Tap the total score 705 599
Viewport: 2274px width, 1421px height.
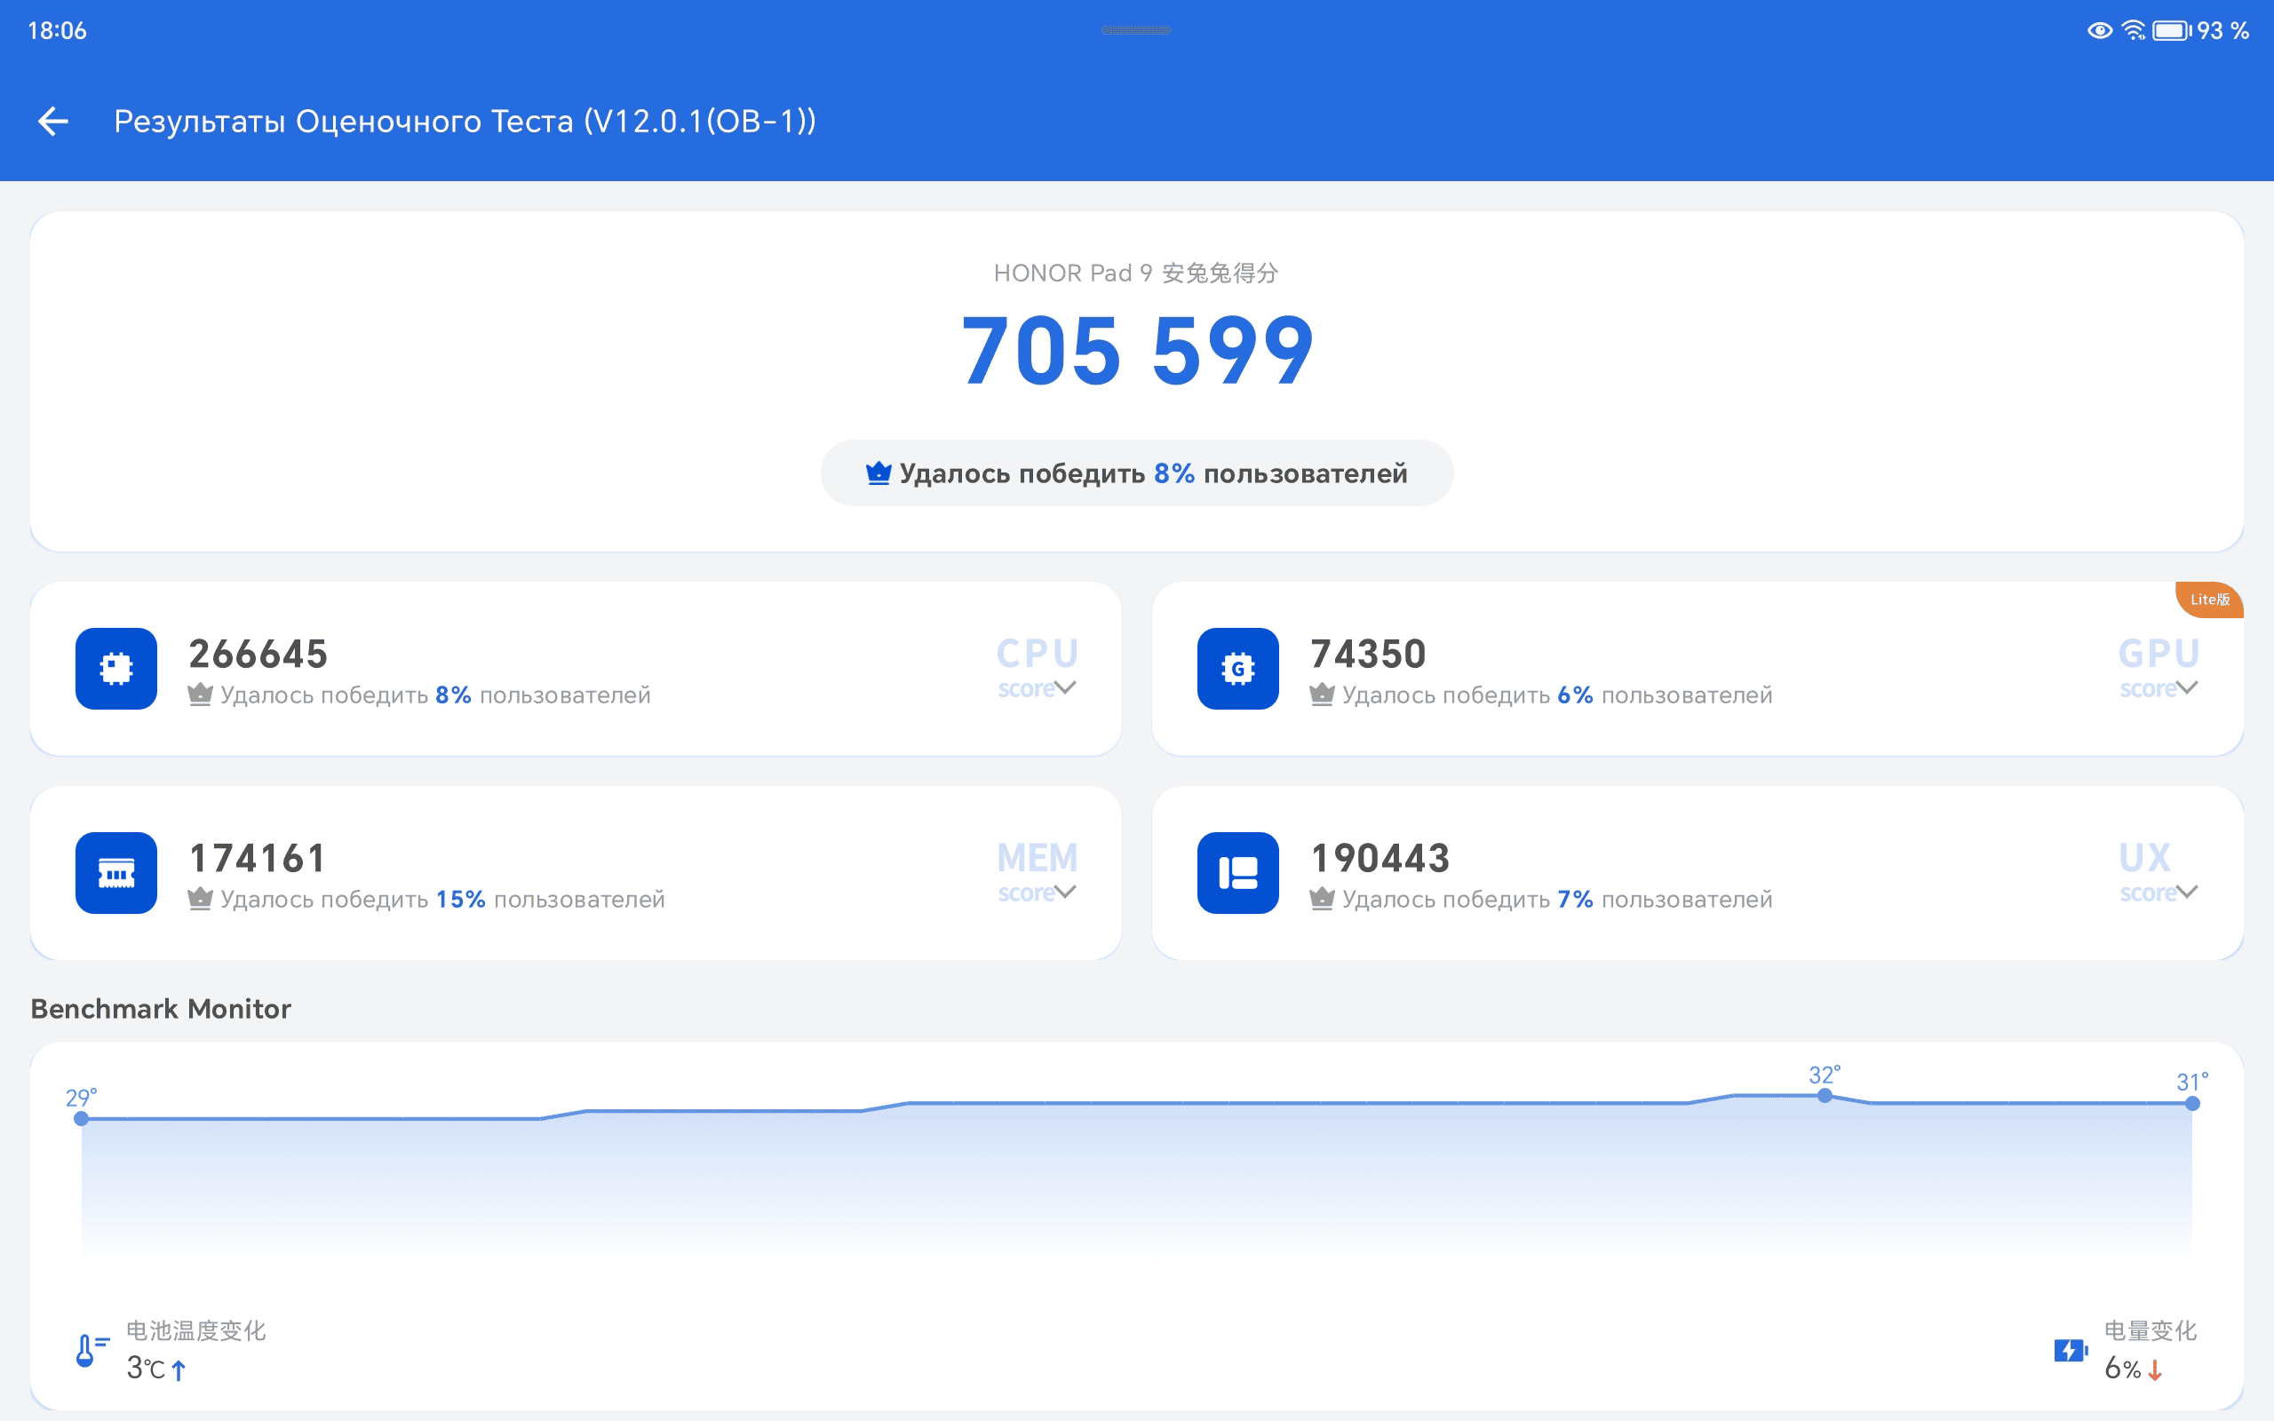(x=1137, y=352)
